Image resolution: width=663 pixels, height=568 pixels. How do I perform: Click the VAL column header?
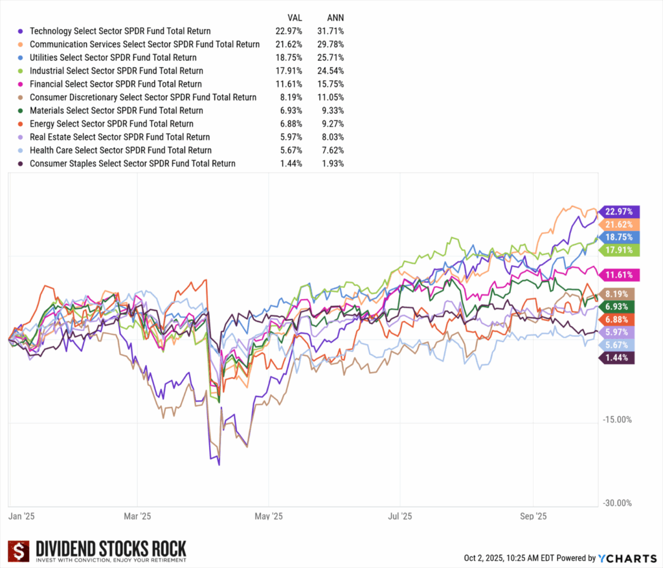pos(295,17)
